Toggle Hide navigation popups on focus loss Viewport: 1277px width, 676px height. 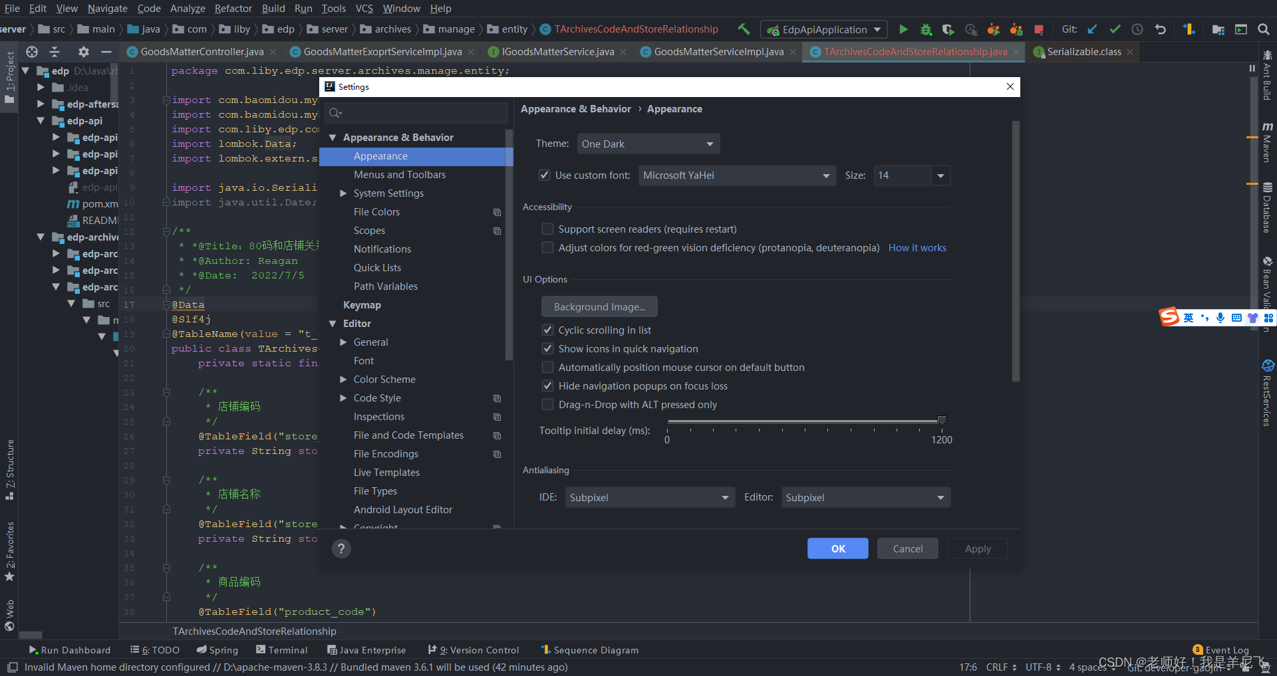[547, 386]
